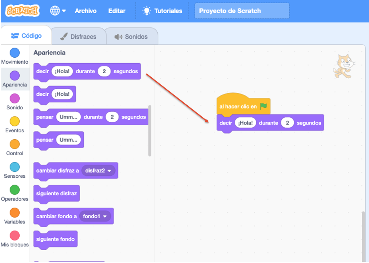
Task: Select the Sensores block category
Action: point(14,170)
